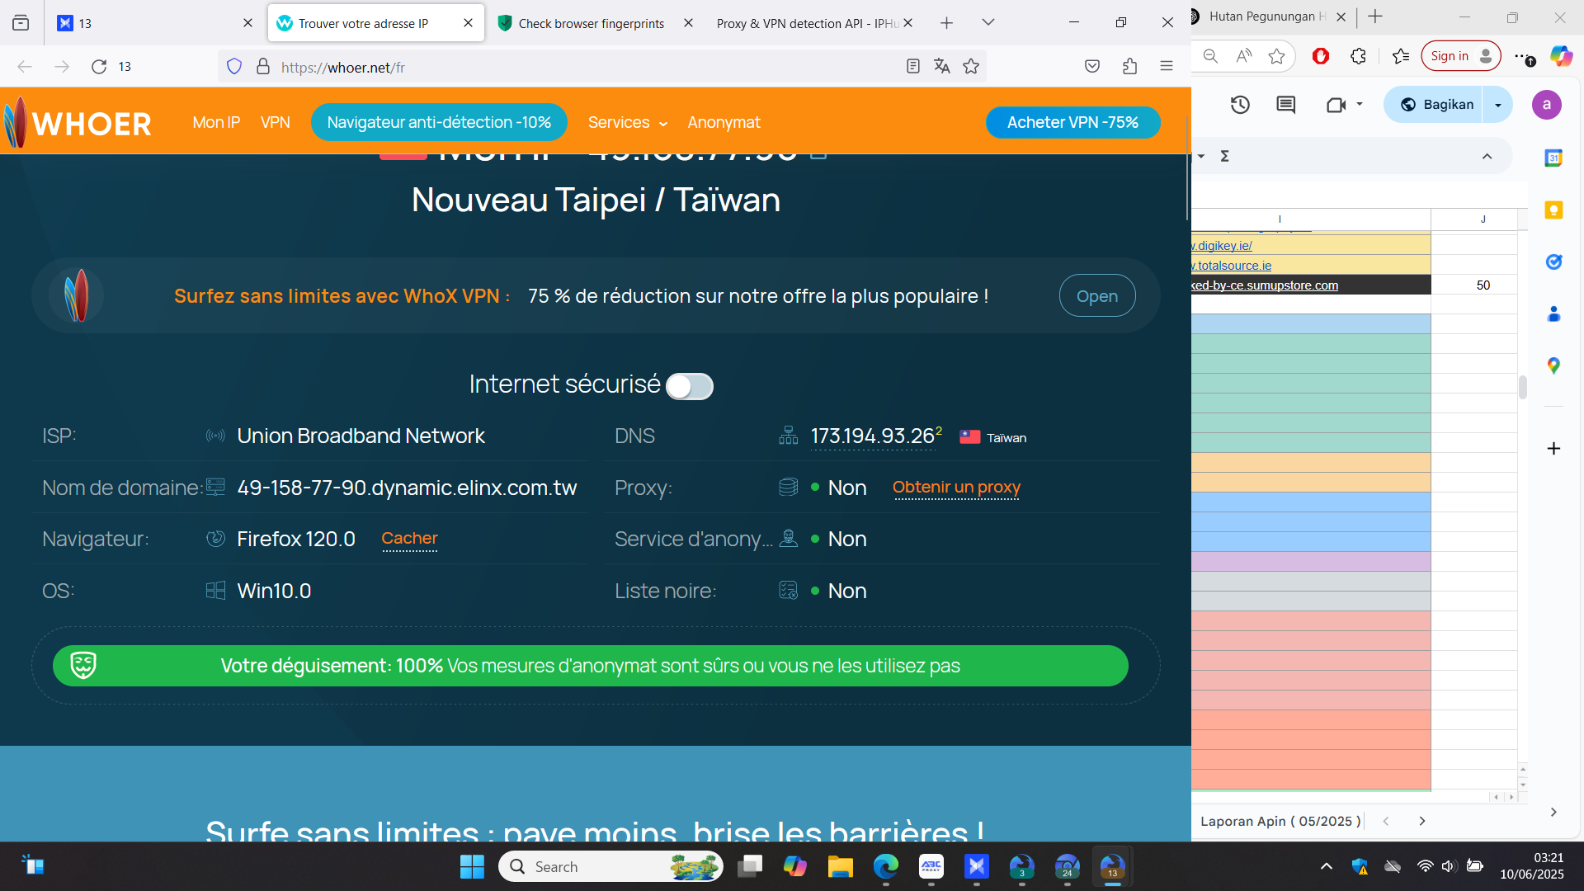Open Google Keep in the side panel
Image resolution: width=1584 pixels, height=891 pixels.
point(1553,210)
